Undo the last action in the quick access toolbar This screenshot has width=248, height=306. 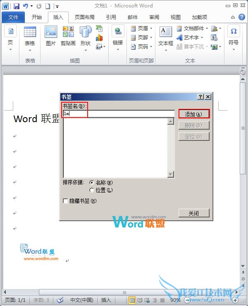coord(26,6)
